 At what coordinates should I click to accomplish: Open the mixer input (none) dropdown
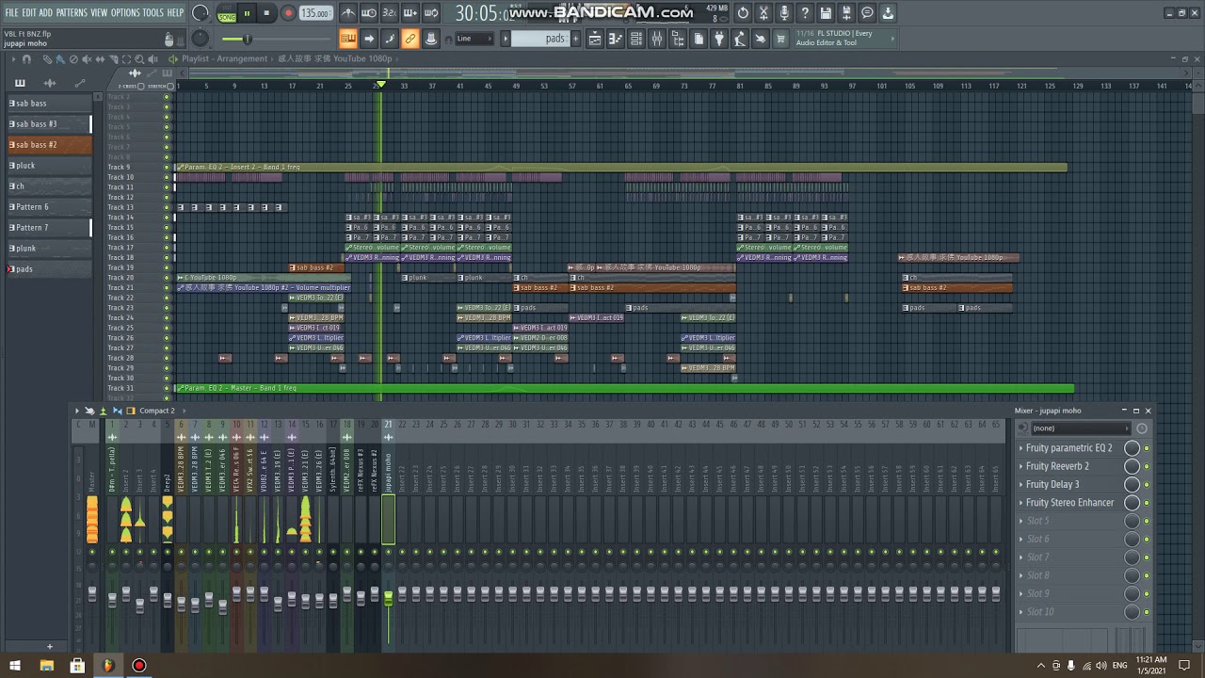1080,428
